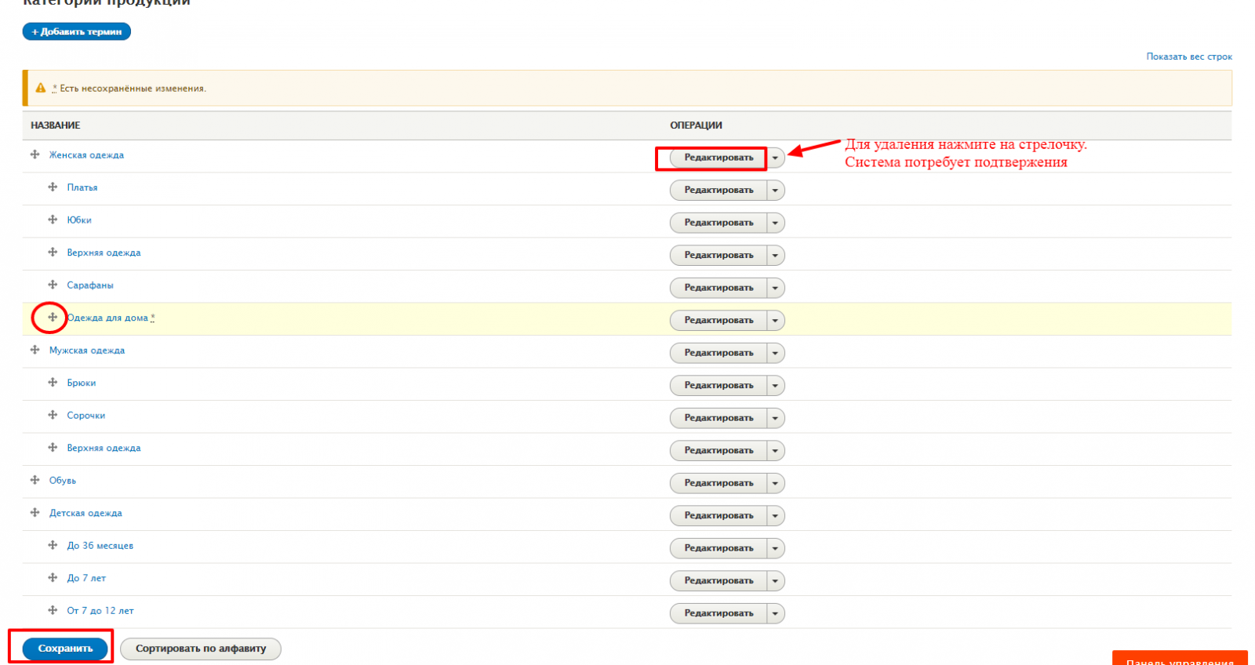This screenshot has height=665, width=1255.
Task: Click the Панель управления orange button
Action: pos(1180,658)
